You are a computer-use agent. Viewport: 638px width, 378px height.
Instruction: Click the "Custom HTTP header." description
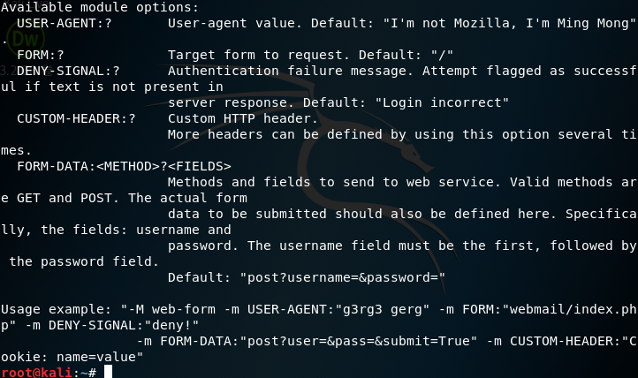[x=242, y=118]
